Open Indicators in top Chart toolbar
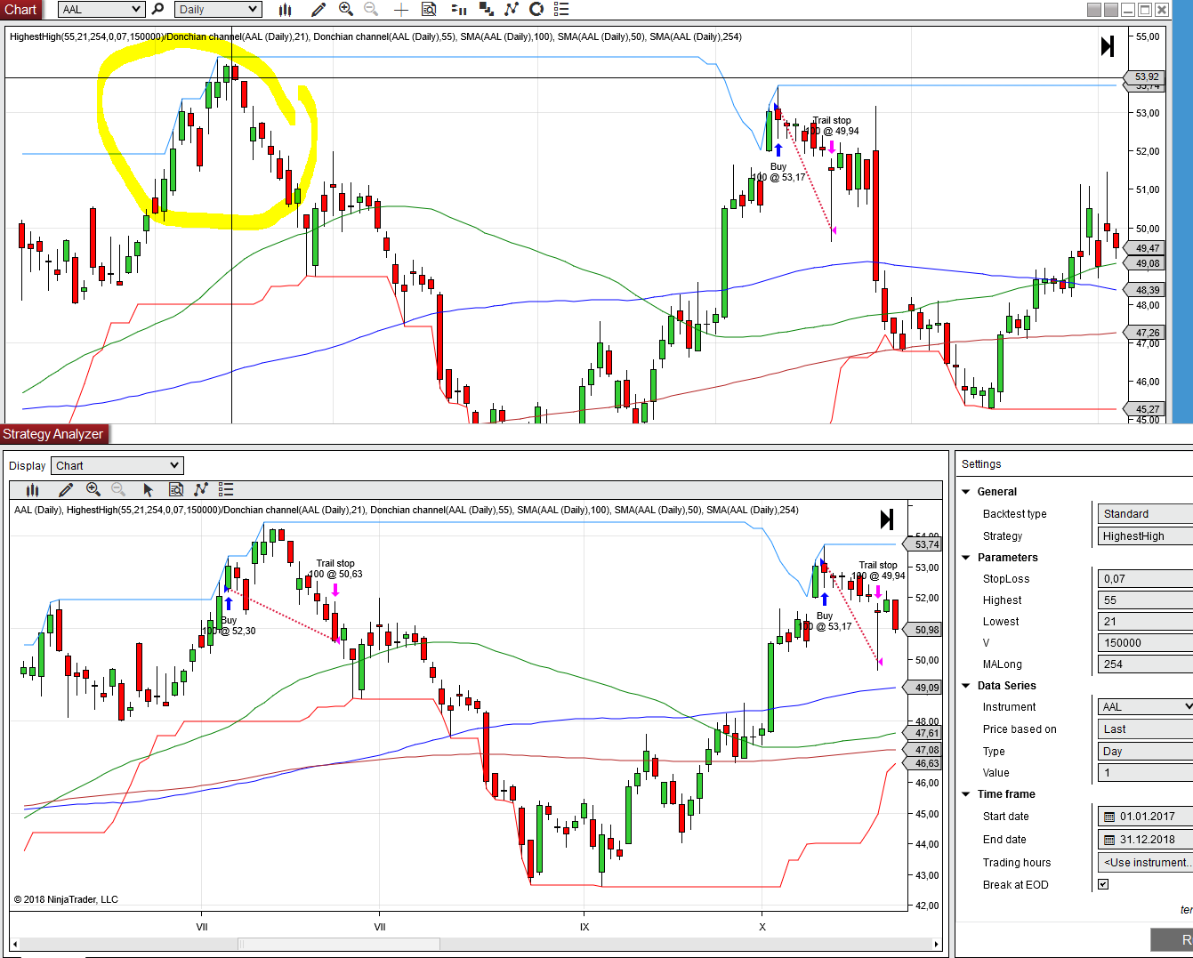The height and width of the screenshot is (958, 1193). [x=511, y=9]
